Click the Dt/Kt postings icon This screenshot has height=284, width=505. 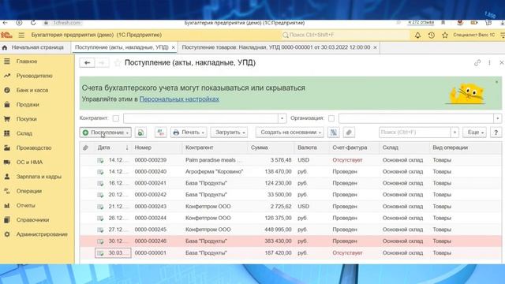point(161,133)
